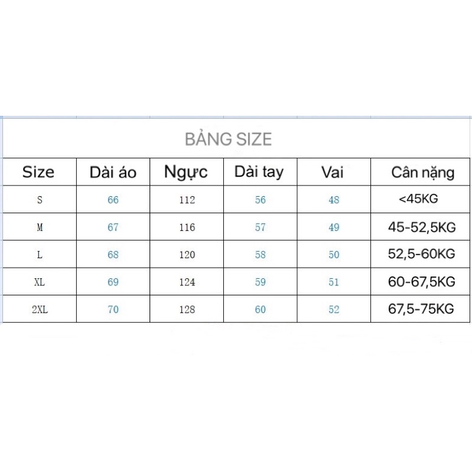Select the Ngực column header
The height and width of the screenshot is (472, 472).
186,172
